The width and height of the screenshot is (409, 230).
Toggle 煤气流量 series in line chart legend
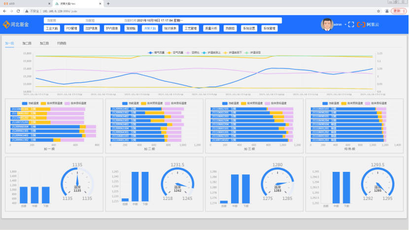tap(157, 52)
